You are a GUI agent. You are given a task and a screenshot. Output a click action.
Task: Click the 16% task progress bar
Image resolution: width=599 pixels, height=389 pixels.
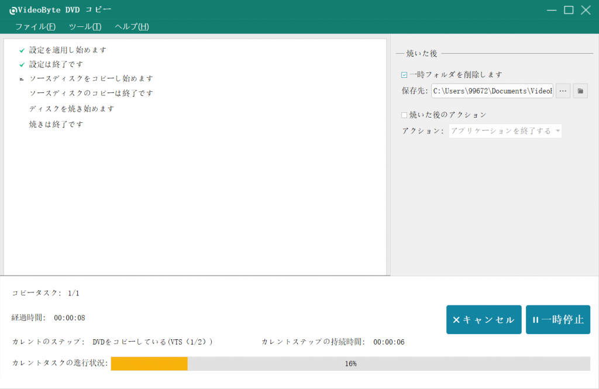click(350, 363)
